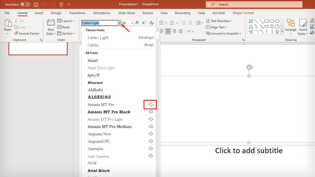Download the Angsana New cloud font
Screen dimensions: 315x177
click(x=151, y=134)
